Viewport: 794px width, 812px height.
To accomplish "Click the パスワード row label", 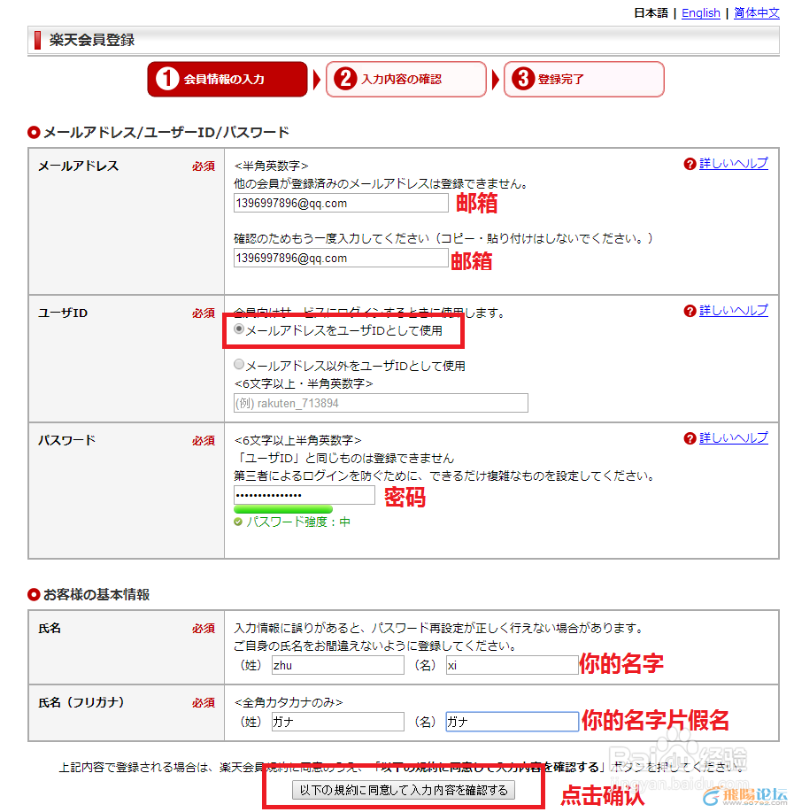I will point(67,441).
